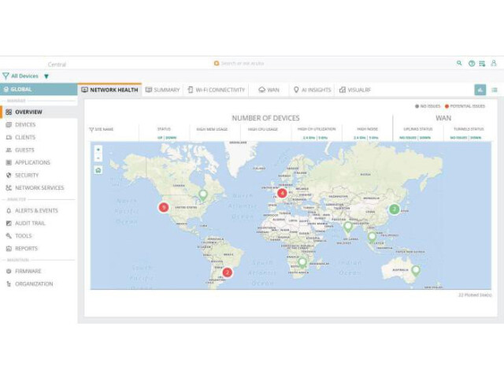Click the Guests people icon

coord(9,150)
